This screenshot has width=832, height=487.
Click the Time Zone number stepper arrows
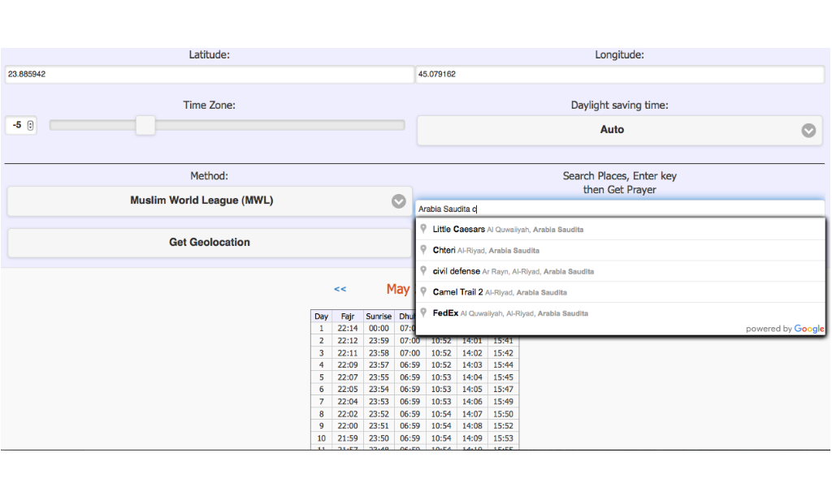pyautogui.click(x=30, y=126)
